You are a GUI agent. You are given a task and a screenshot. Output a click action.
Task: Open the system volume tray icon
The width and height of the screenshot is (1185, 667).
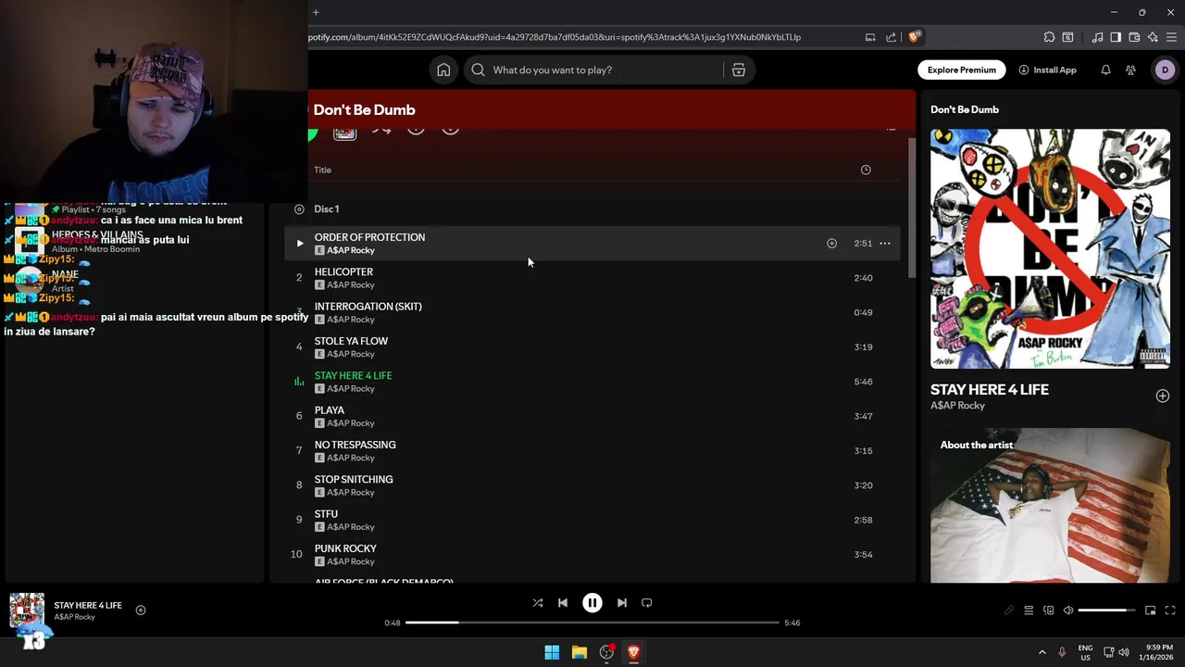tap(1124, 652)
